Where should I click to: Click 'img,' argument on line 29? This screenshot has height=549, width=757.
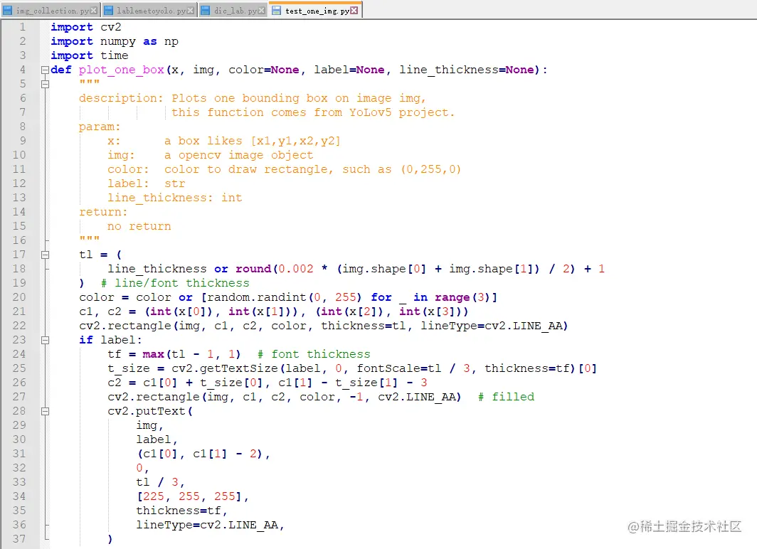tap(149, 425)
